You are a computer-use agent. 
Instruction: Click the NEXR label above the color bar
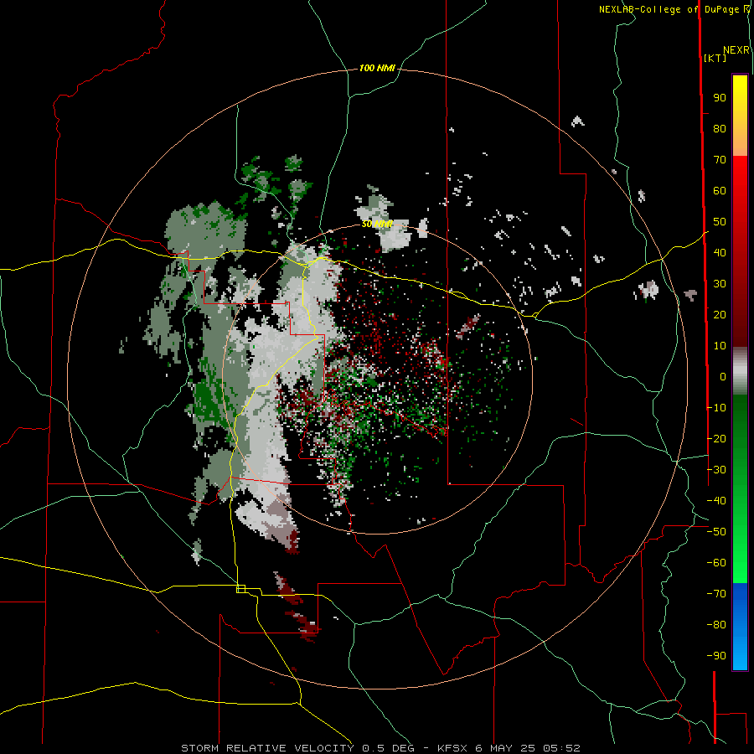tap(736, 50)
